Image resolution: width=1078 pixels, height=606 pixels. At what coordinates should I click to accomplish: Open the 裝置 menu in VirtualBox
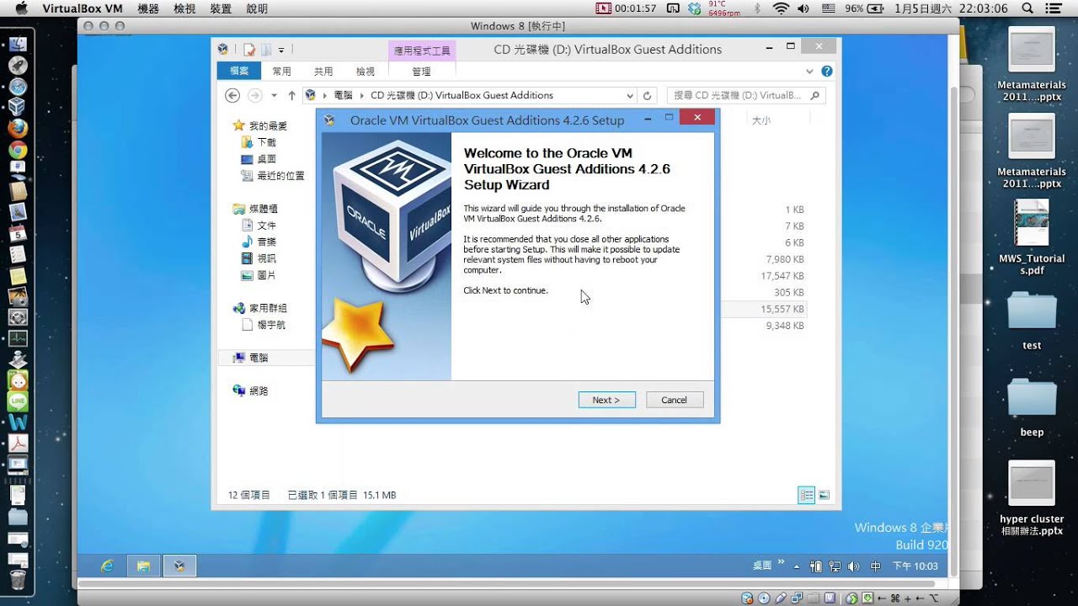(x=221, y=8)
